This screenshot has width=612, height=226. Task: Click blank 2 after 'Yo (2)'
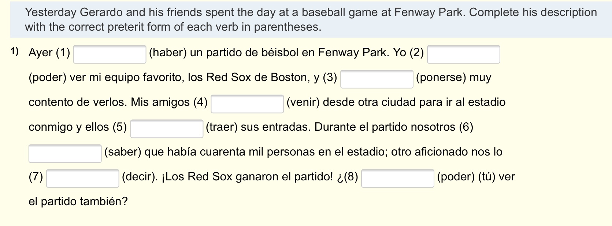pos(463,54)
